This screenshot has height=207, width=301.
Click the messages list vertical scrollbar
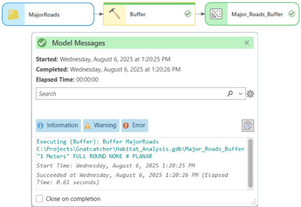[x=250, y=163]
